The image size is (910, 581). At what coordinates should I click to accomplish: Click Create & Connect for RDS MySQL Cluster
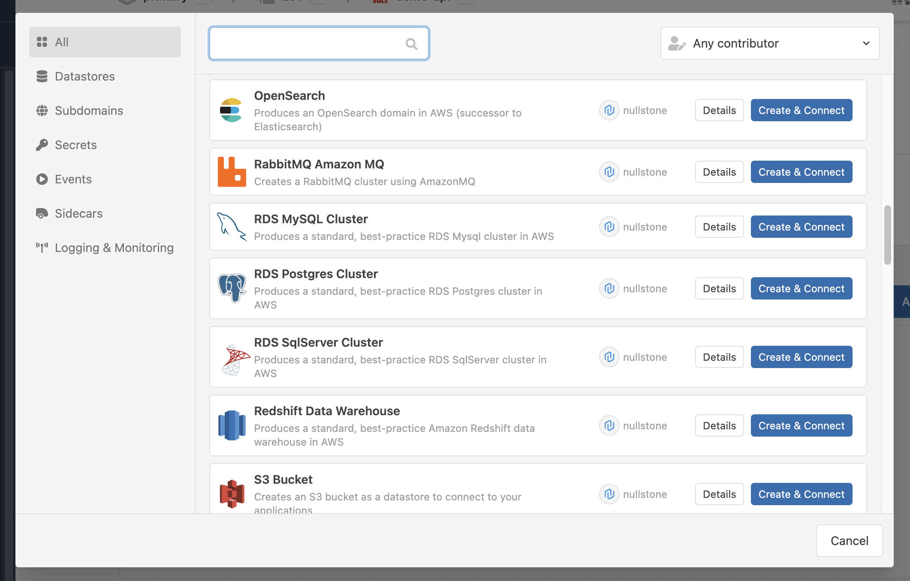tap(801, 227)
